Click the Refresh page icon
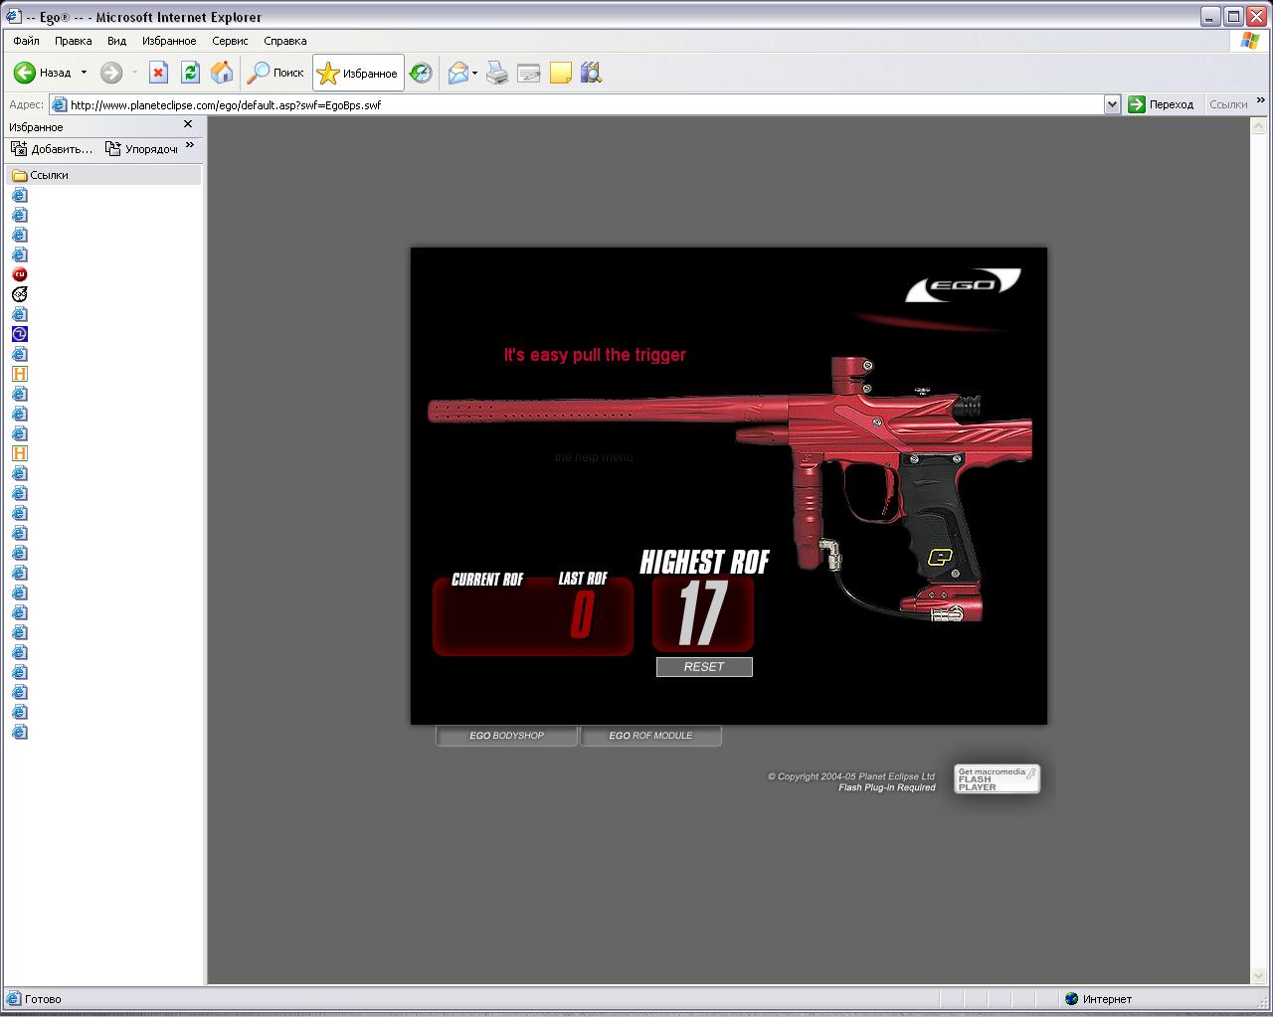The height and width of the screenshot is (1018, 1273). 190,73
